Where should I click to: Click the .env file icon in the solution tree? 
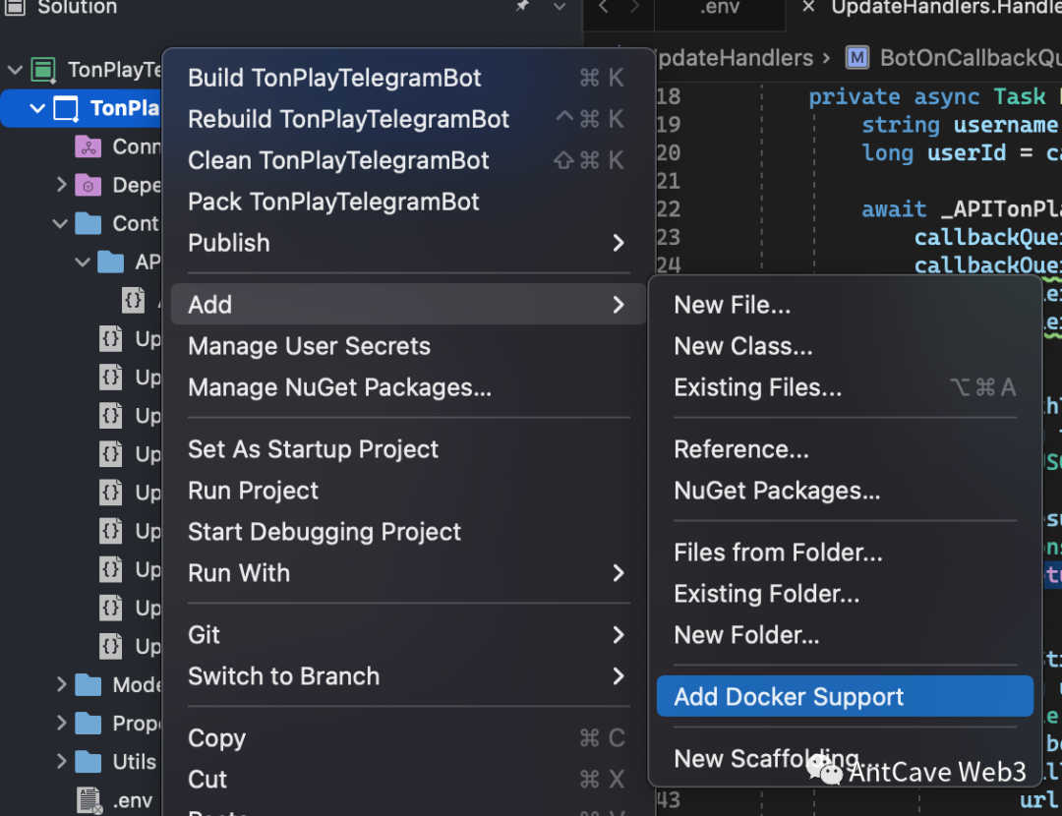(x=88, y=800)
